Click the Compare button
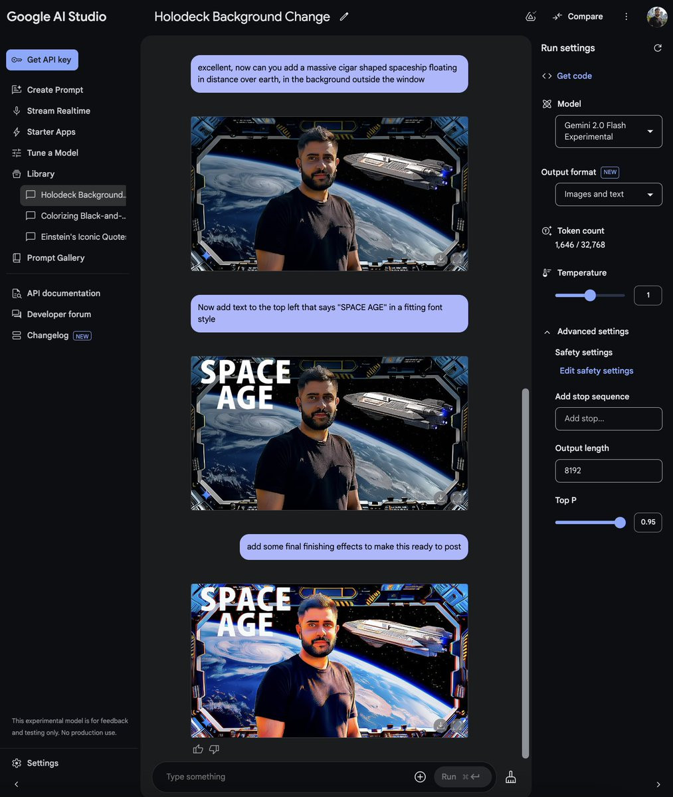Image resolution: width=673 pixels, height=797 pixels. [x=577, y=17]
